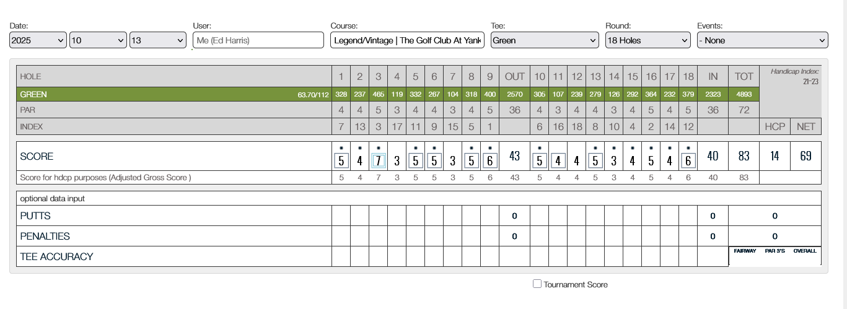Open the year dropdown showing 2025

click(38, 40)
